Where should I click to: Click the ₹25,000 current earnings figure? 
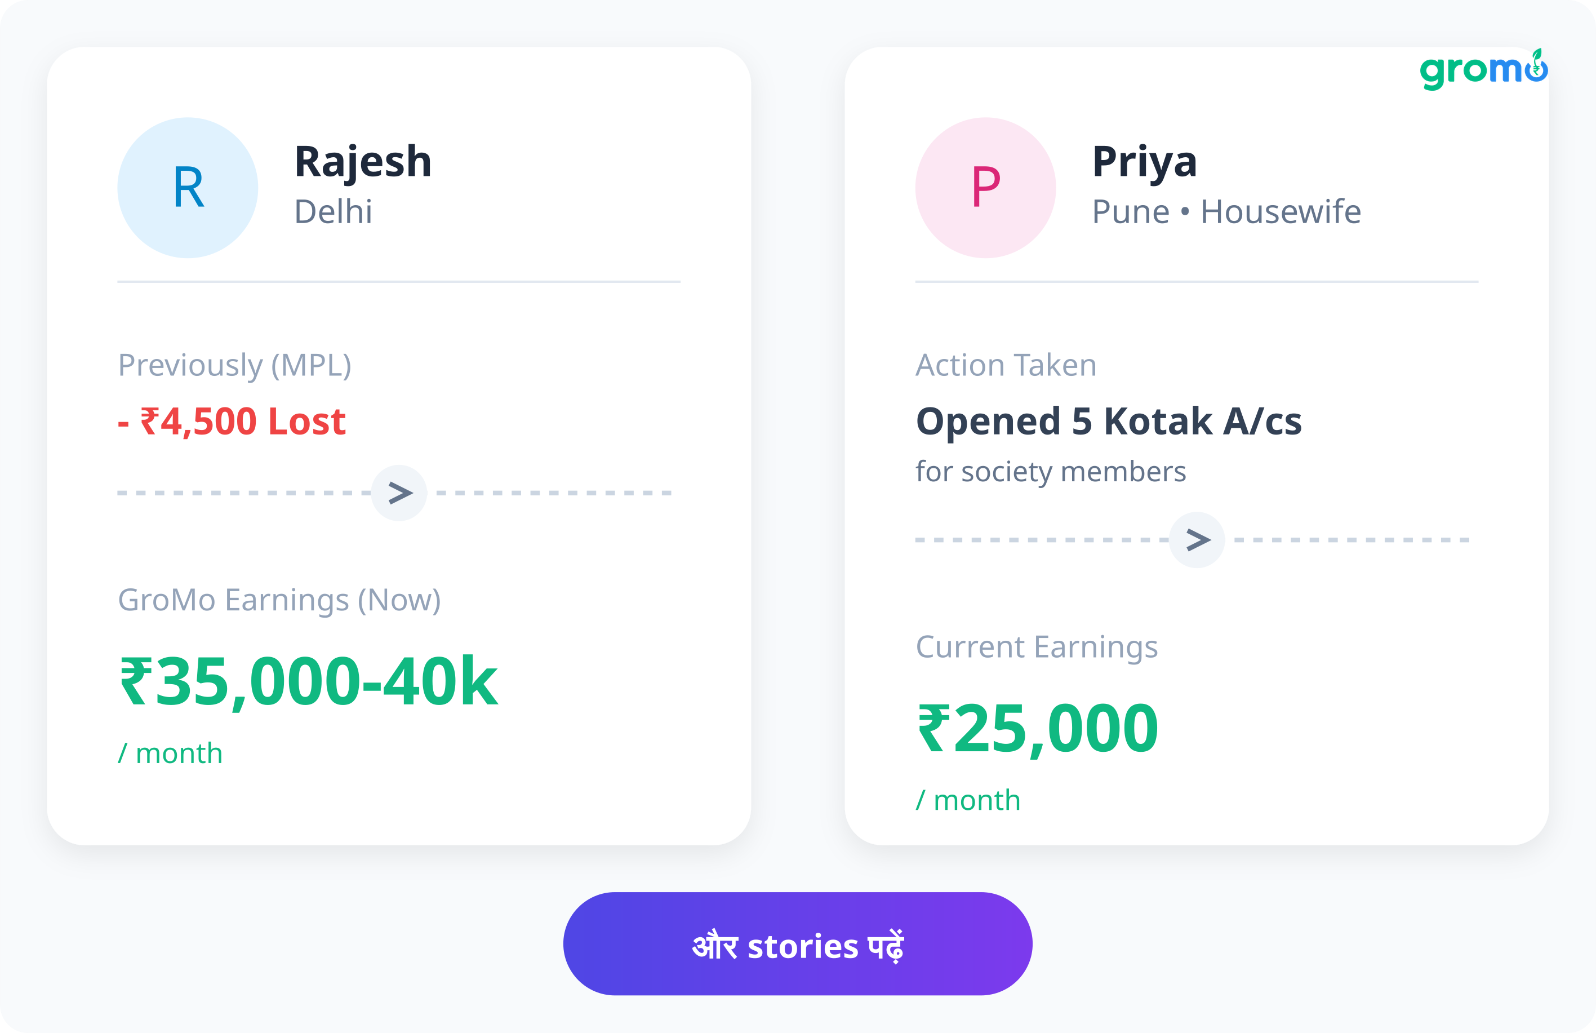(x=1037, y=729)
